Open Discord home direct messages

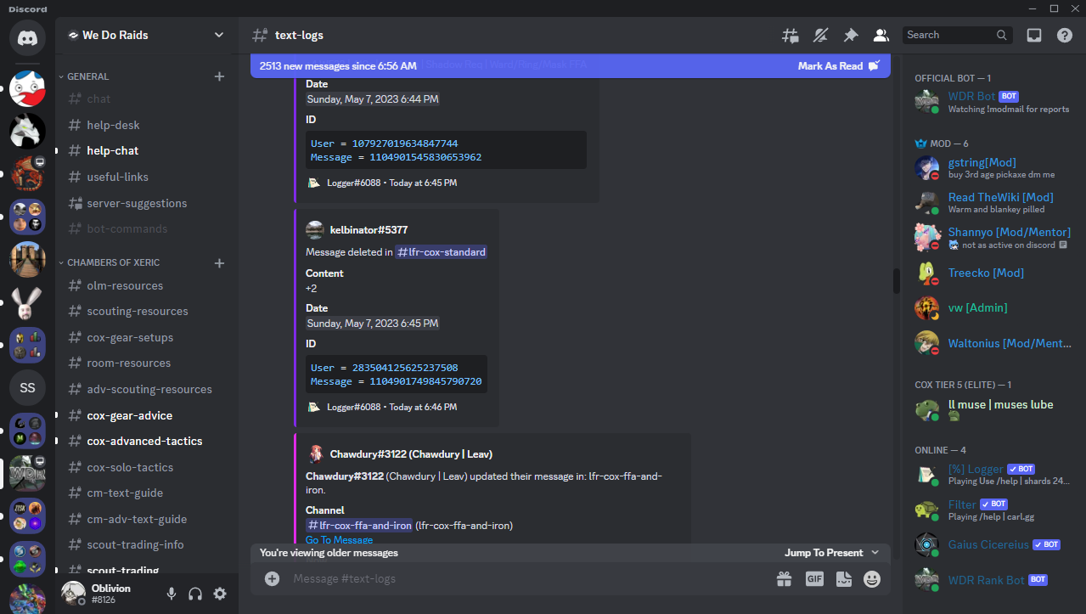(x=27, y=38)
